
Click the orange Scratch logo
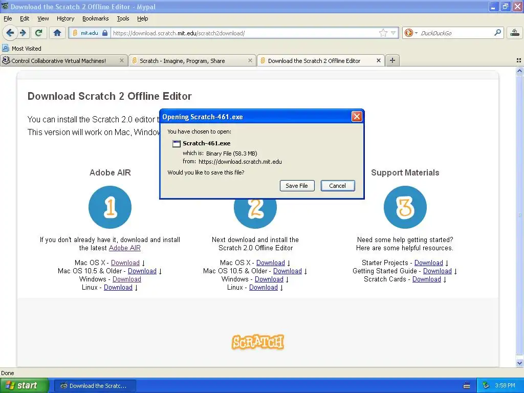(x=258, y=342)
